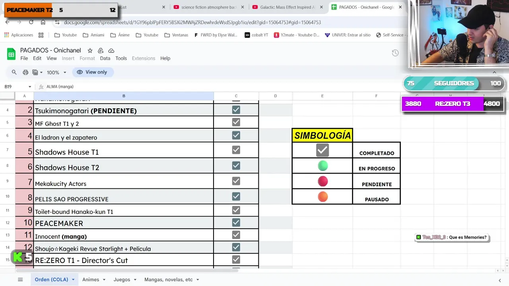The width and height of the screenshot is (509, 286).
Task: Switch to the Mangas, novelas, etc sheet
Action: [169, 280]
